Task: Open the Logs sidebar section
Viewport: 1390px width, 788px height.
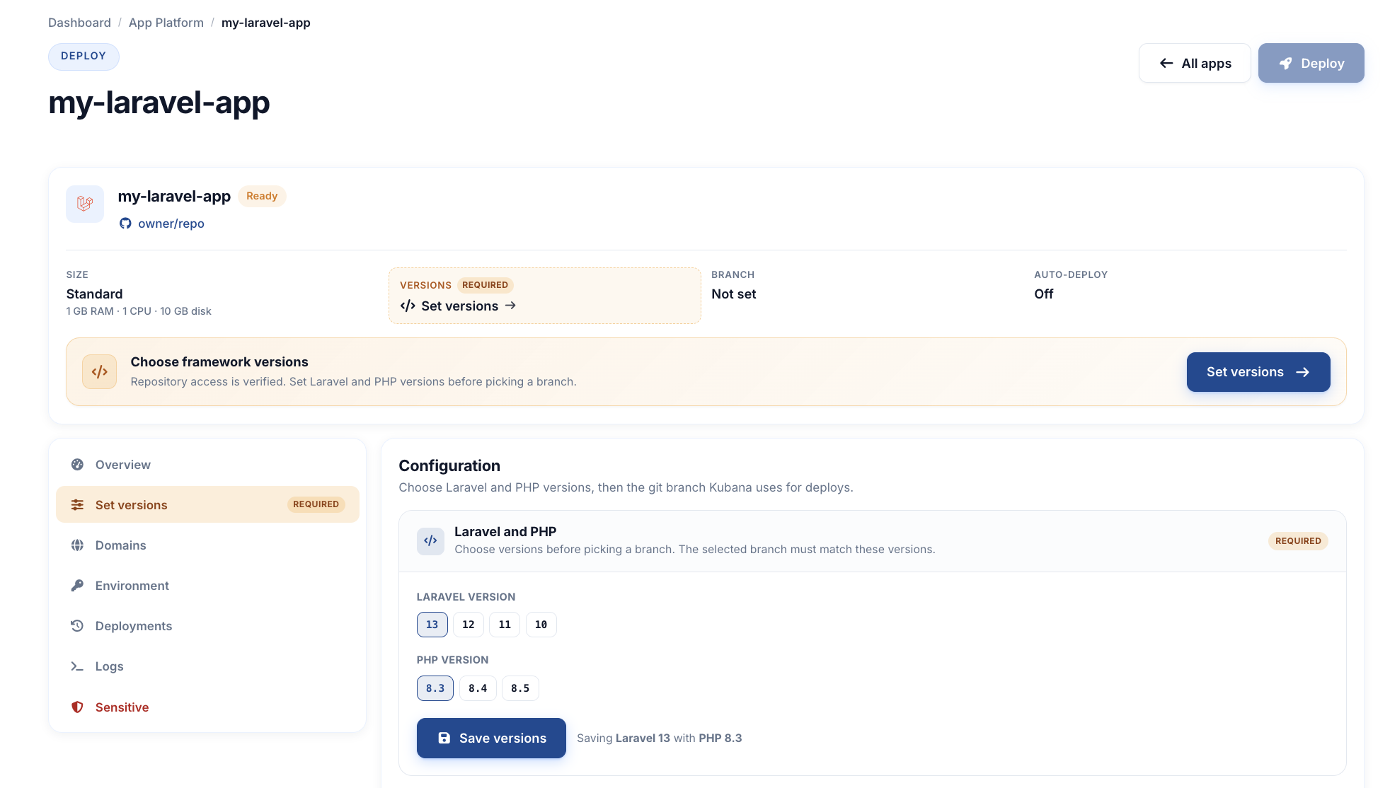Action: pos(207,666)
